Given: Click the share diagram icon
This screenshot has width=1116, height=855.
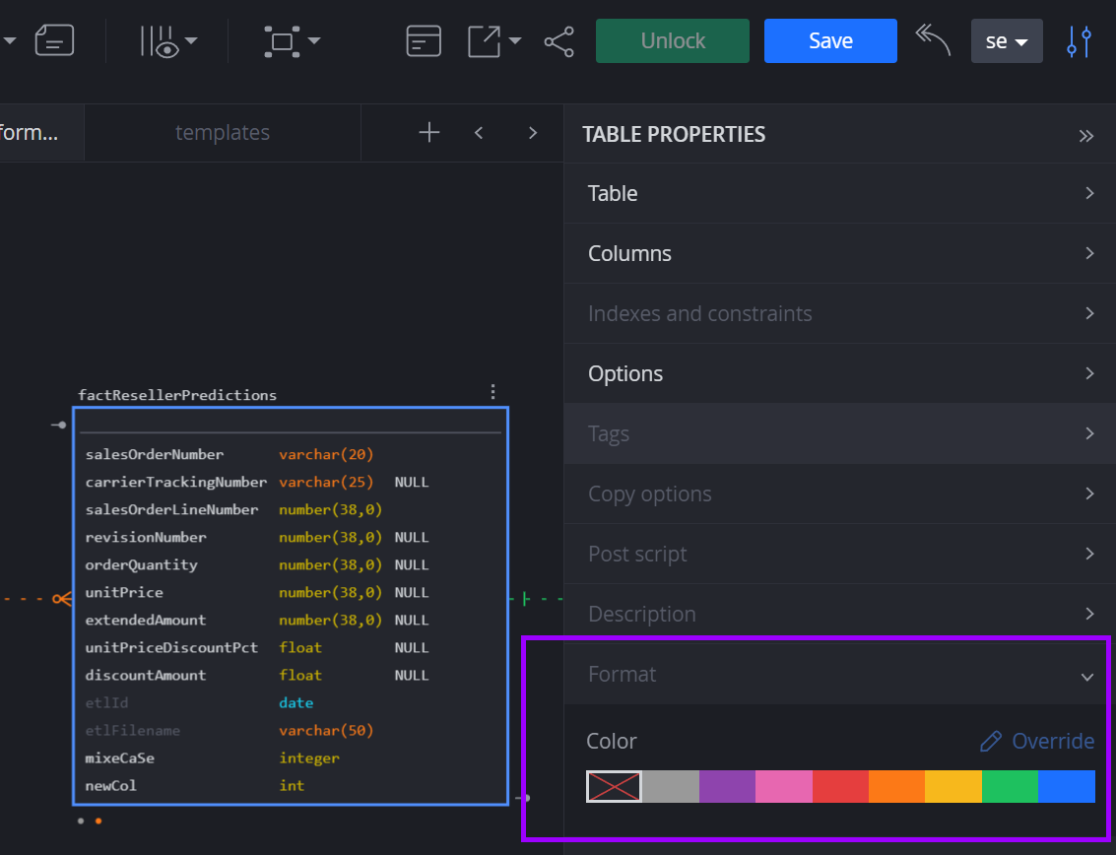Looking at the screenshot, I should [558, 40].
